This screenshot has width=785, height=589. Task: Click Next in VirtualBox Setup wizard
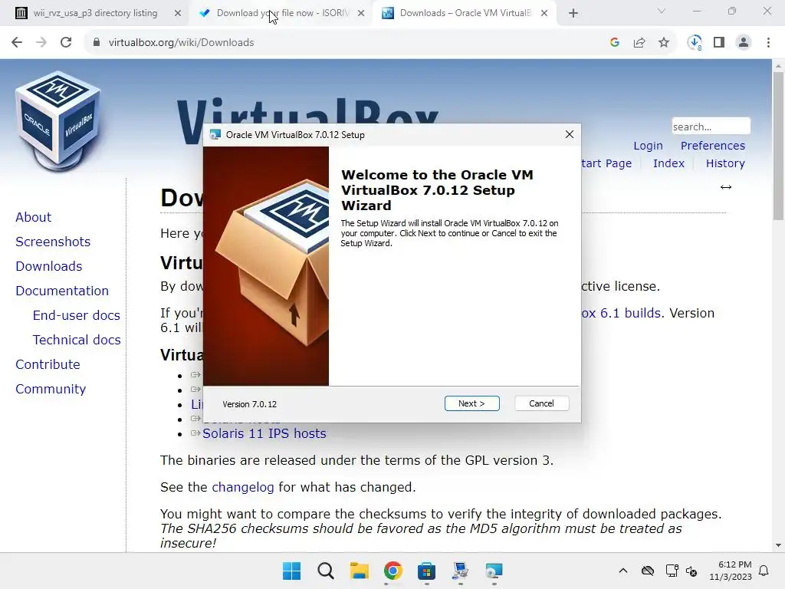coord(471,403)
